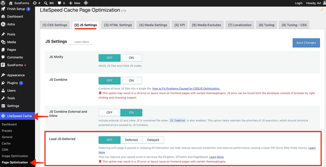Image resolution: width=326 pixels, height=167 pixels.
Task: Switch to the VPI tab
Action: click(x=180, y=25)
